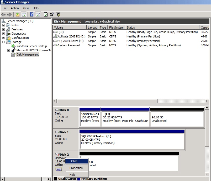Click graphical view scrollbar up arrow
This screenshot has height=181, width=211.
point(207,108)
